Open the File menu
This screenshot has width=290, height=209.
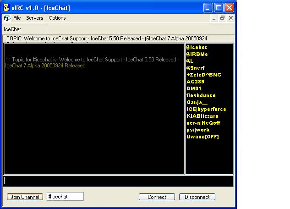coord(17,18)
